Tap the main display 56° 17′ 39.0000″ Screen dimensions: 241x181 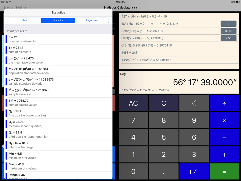pyautogui.click(x=204, y=82)
